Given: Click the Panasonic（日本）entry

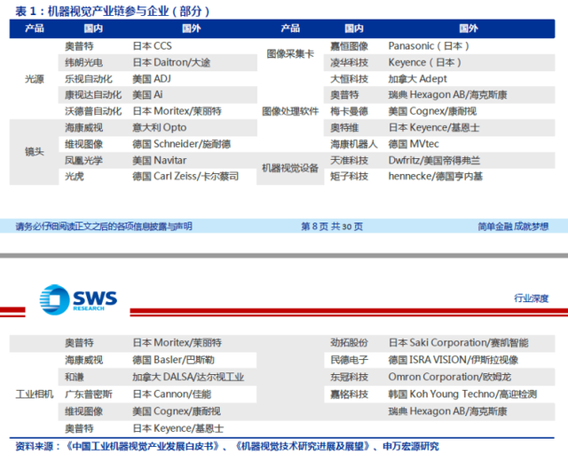Looking at the screenshot, I should coord(430,45).
